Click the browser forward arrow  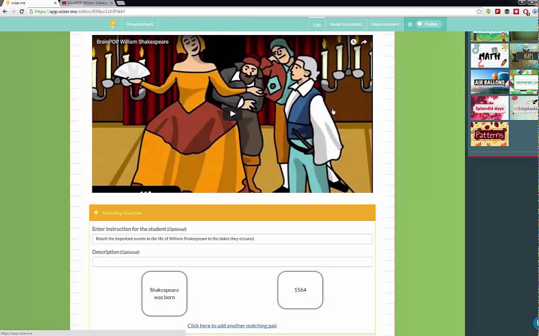tap(13, 11)
